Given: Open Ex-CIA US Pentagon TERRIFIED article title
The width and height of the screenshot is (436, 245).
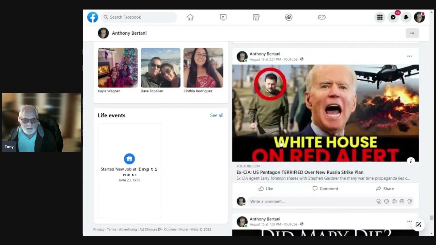Looking at the screenshot, I should tap(300, 172).
